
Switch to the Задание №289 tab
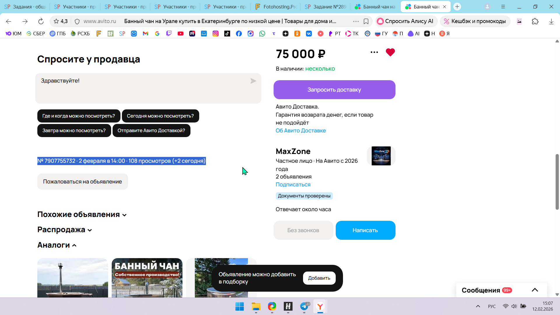click(x=325, y=6)
